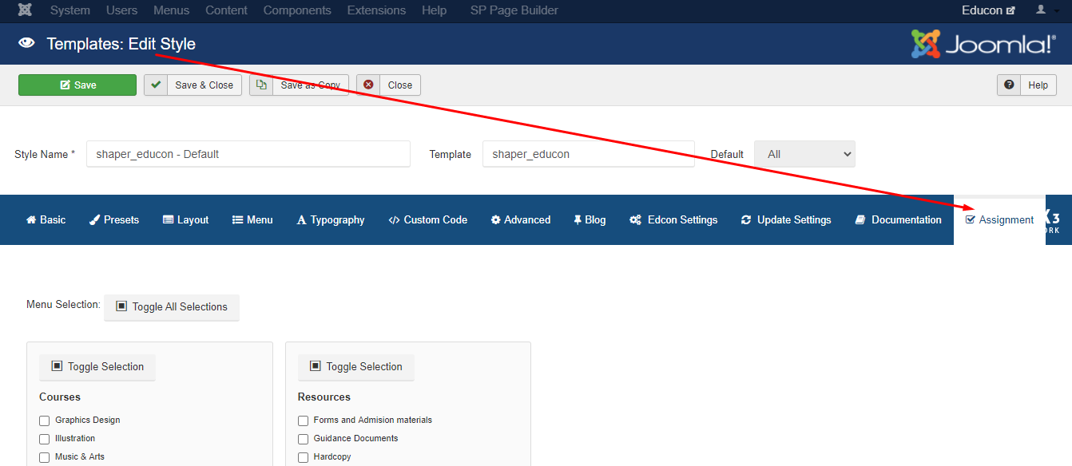
Task: Open the Extensions menu
Action: pos(376,10)
